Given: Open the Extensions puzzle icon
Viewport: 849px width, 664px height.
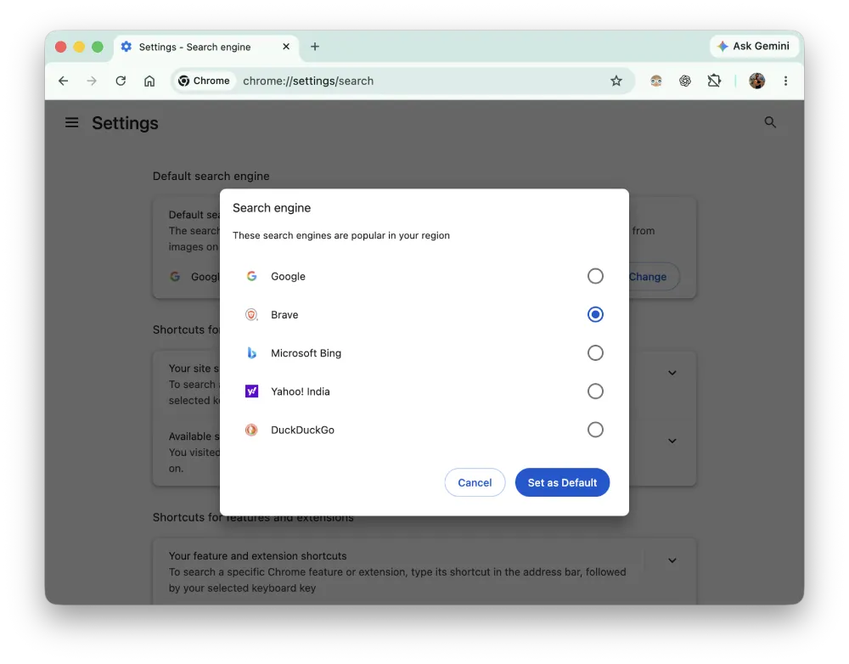Looking at the screenshot, I should pos(714,81).
